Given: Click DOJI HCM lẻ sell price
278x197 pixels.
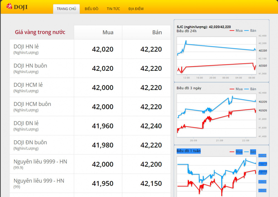Looking at the screenshot, I should coord(151,88).
